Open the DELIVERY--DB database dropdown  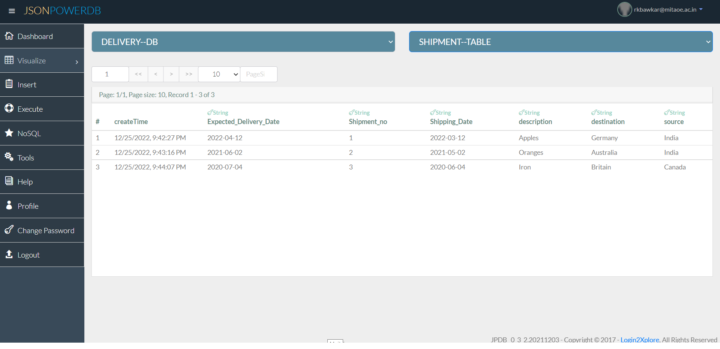(243, 42)
